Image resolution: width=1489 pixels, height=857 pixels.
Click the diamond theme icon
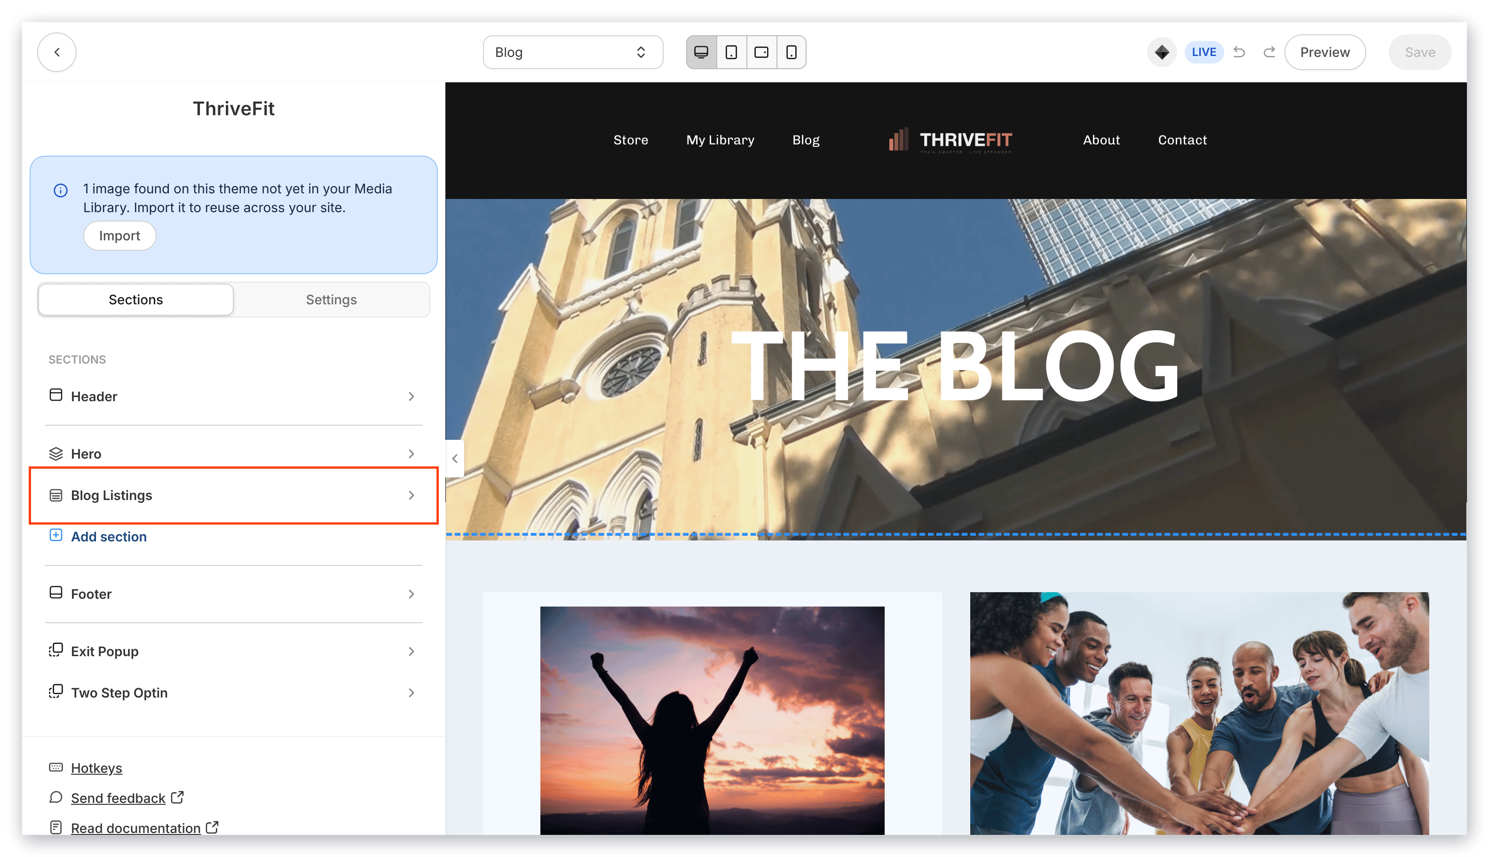[1162, 52]
